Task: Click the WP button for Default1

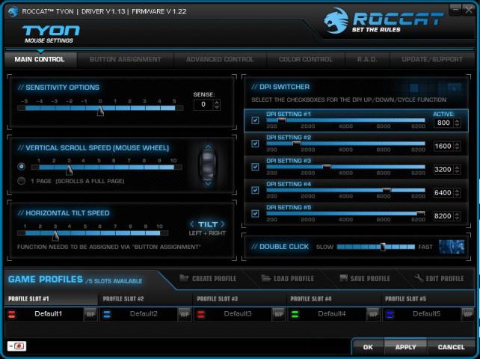Action: click(90, 315)
